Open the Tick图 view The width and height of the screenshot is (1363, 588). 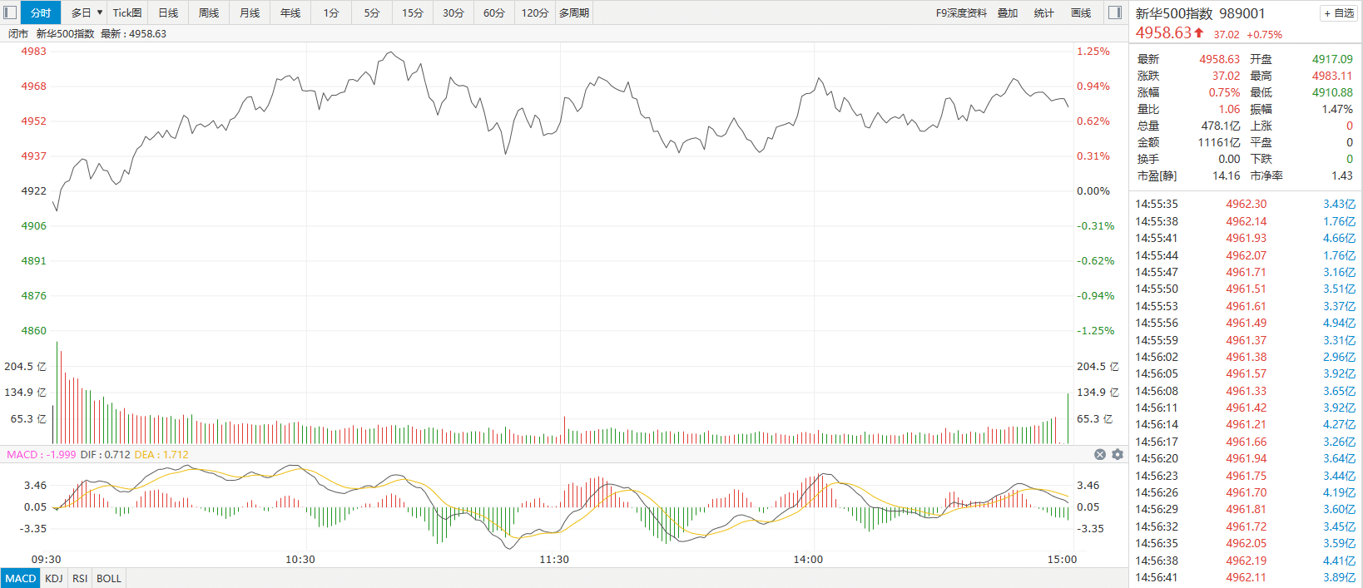(x=127, y=12)
